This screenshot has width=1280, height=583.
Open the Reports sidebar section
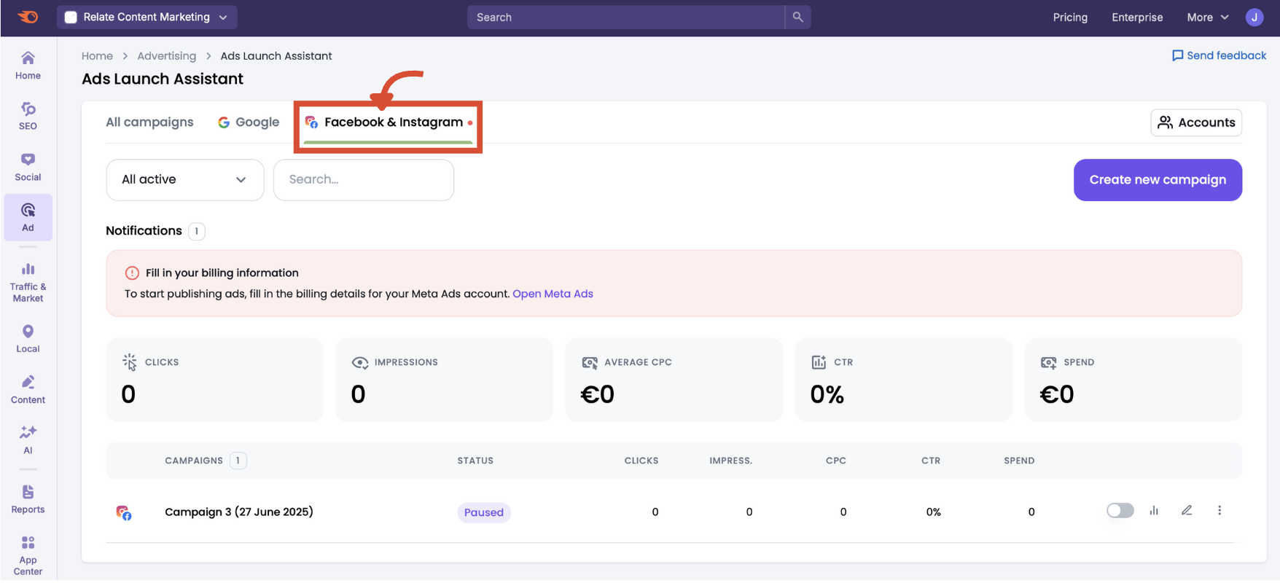28,499
